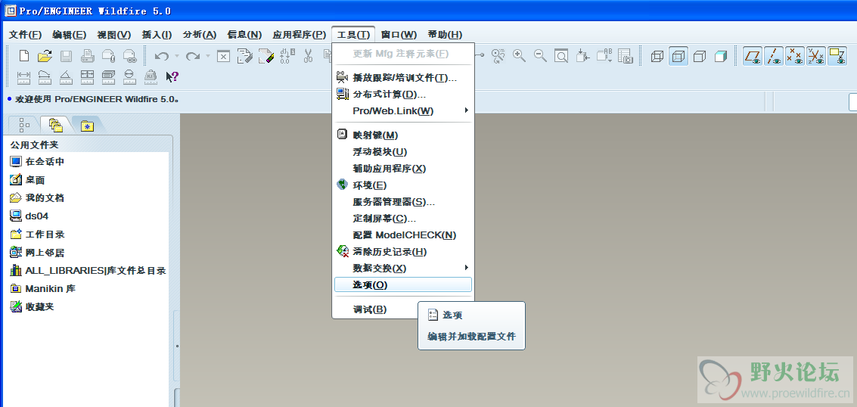Click the spin center rotate icon
857x407 pixels.
(x=498, y=56)
